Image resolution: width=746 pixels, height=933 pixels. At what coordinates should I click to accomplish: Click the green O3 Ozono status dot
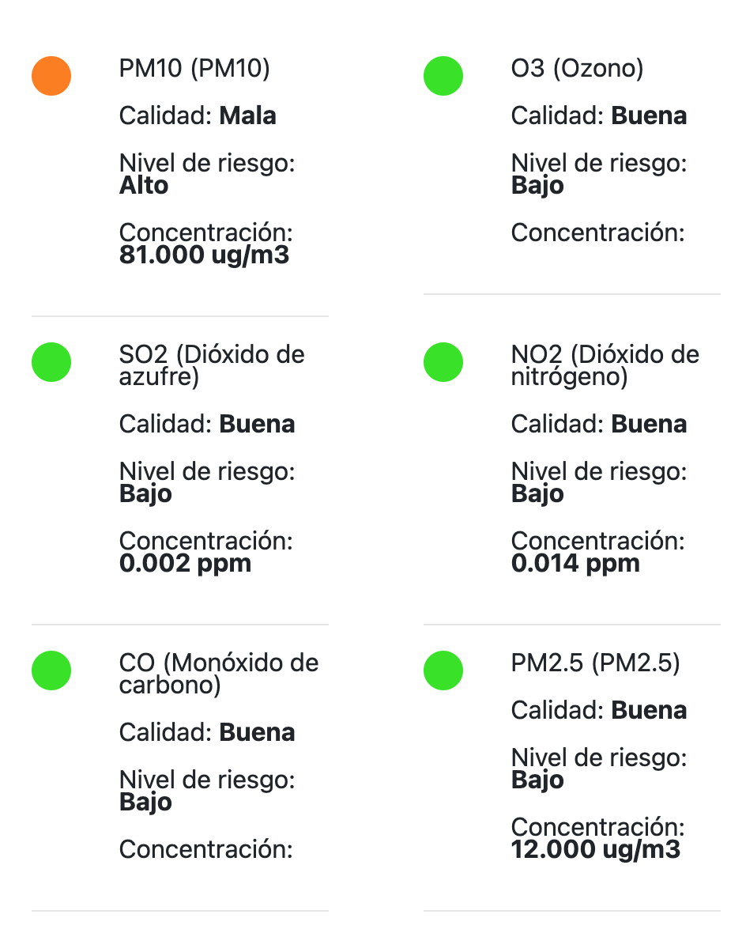pyautogui.click(x=443, y=76)
